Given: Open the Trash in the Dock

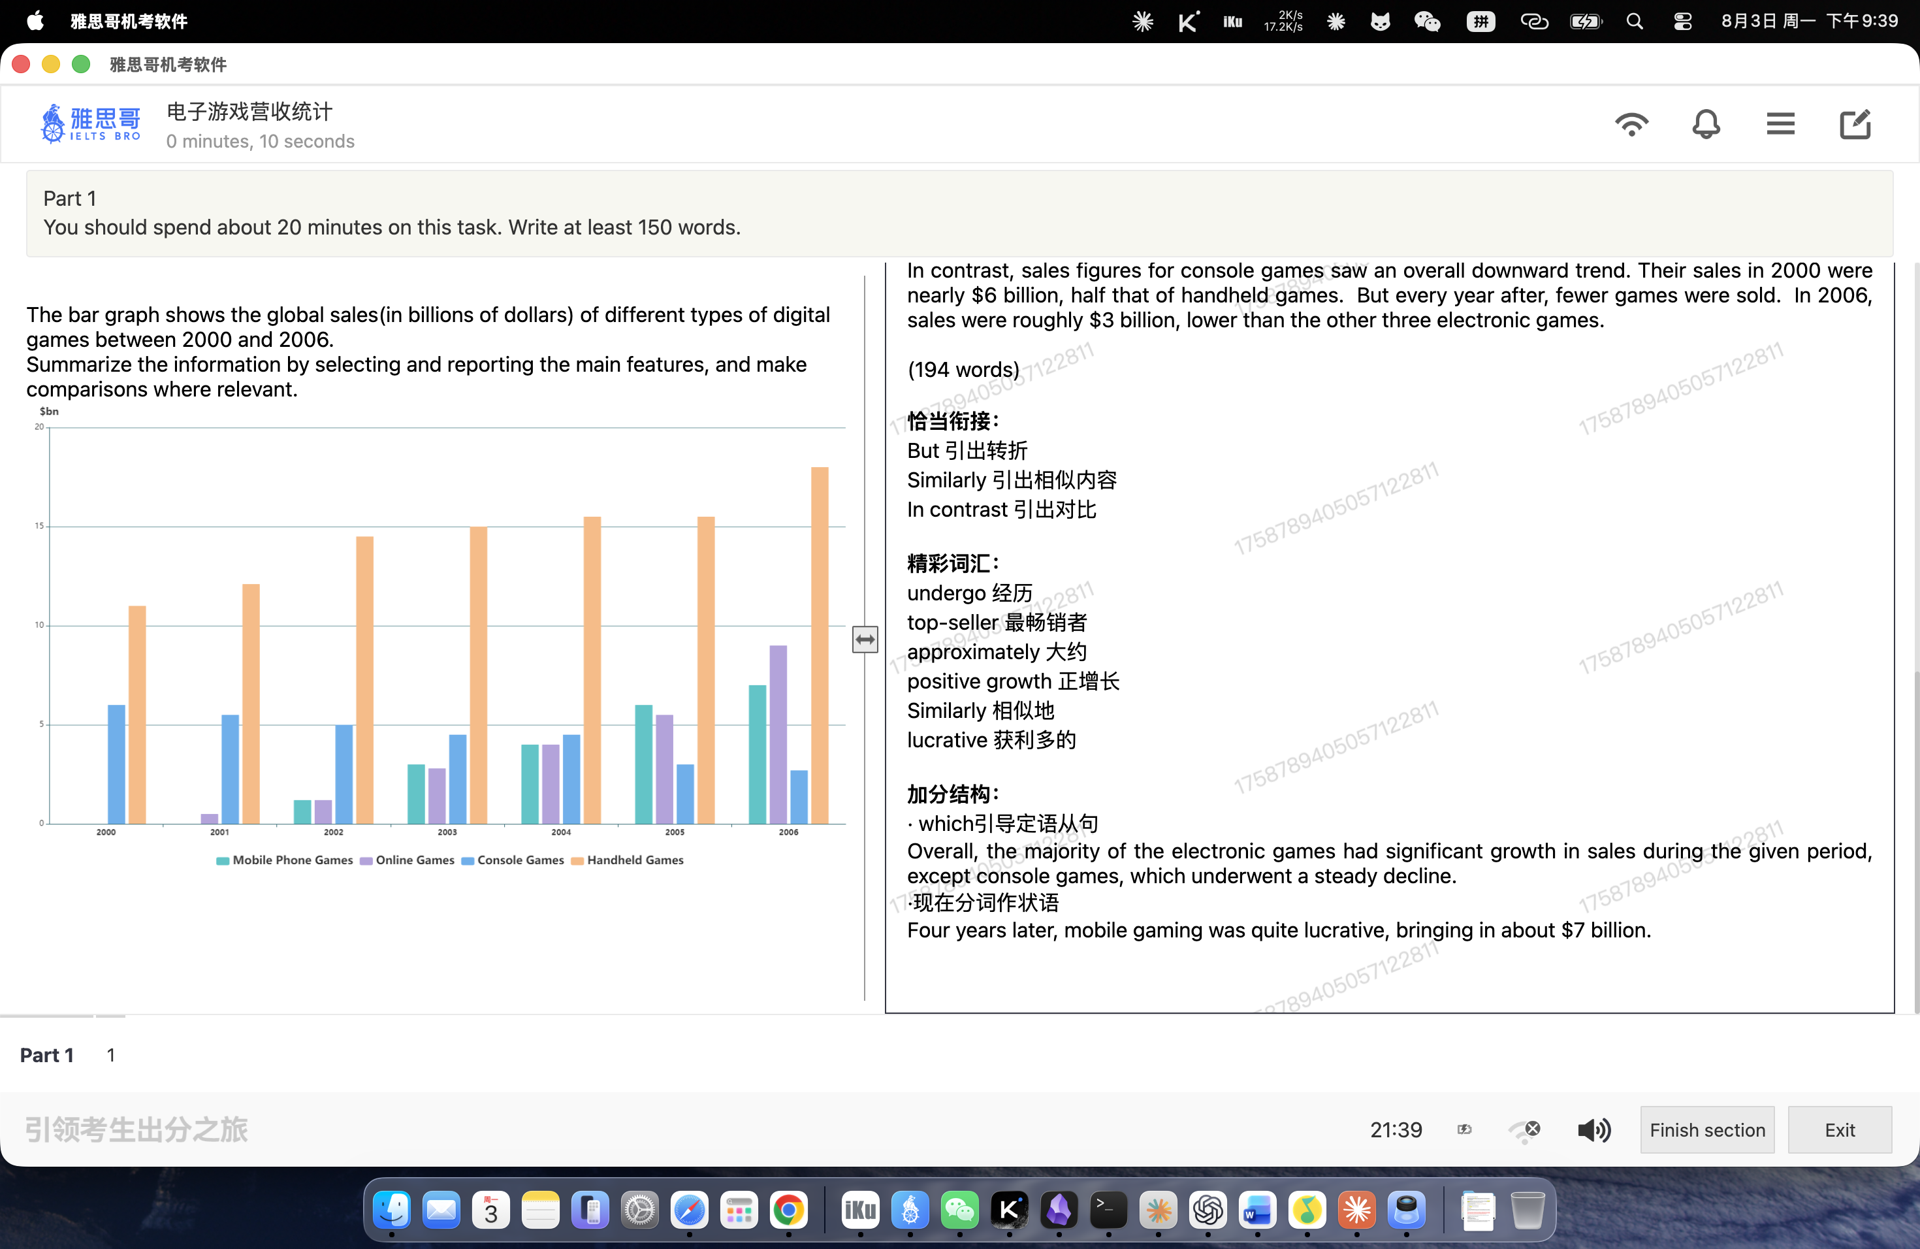Looking at the screenshot, I should [1527, 1210].
